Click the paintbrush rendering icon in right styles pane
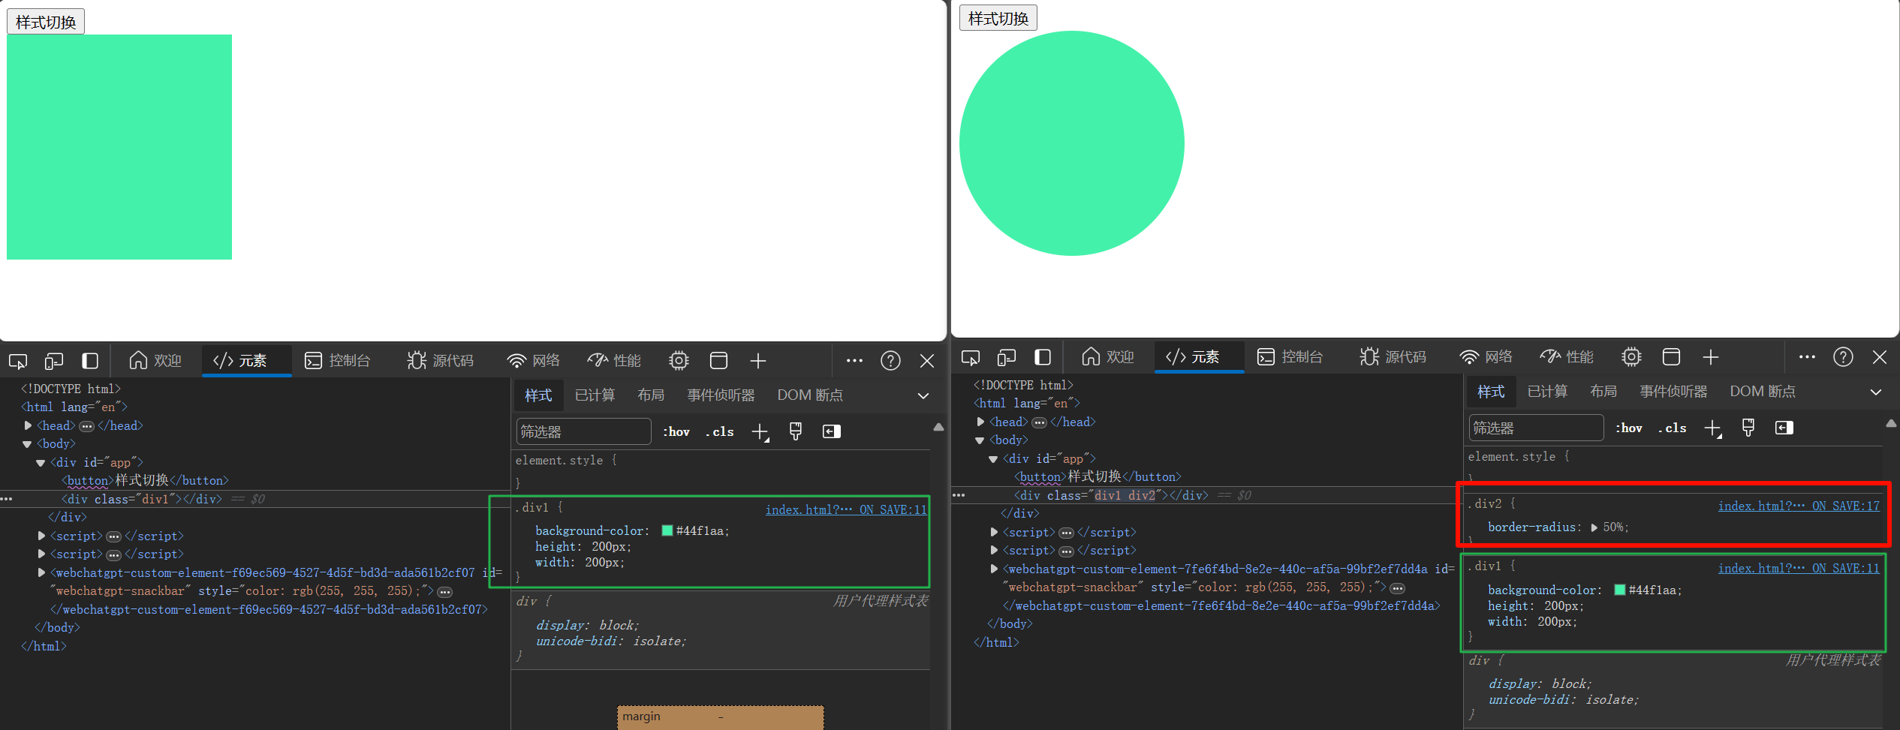Screen dimensions: 1900x730 [1748, 428]
